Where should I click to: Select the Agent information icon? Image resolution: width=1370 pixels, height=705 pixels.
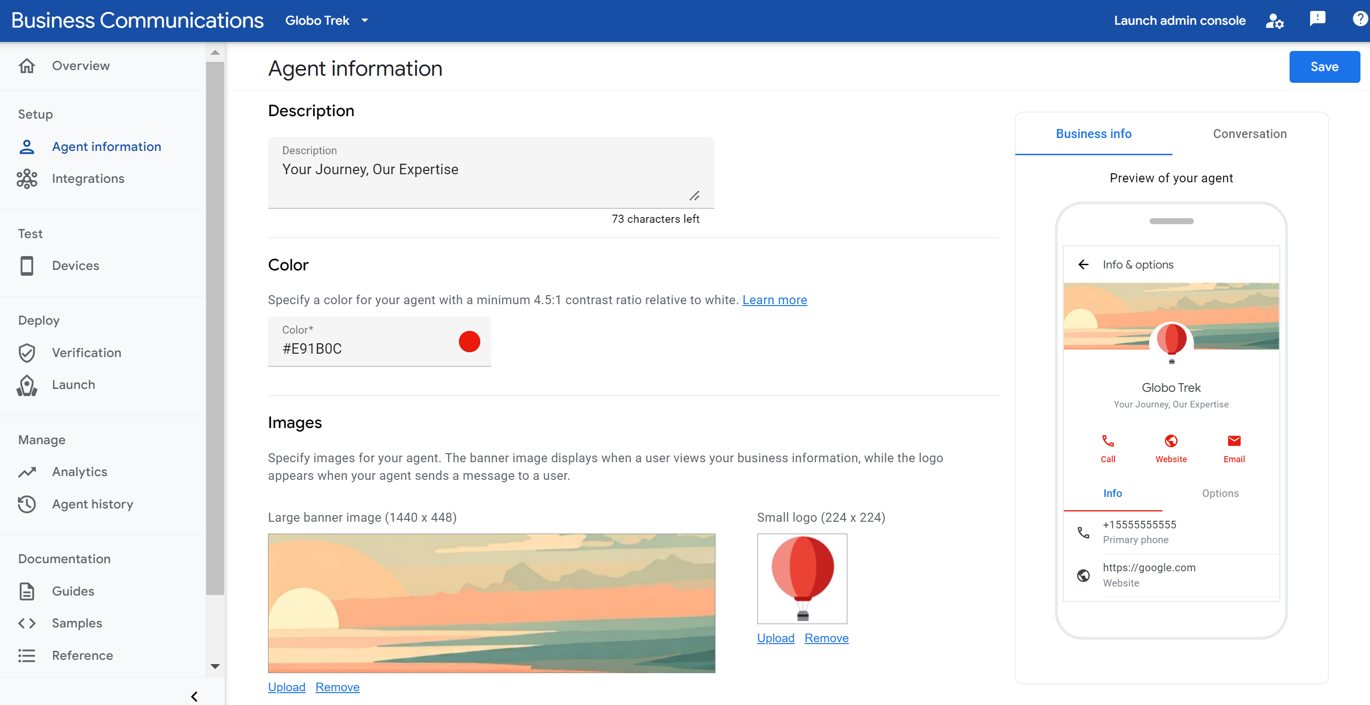(x=27, y=146)
